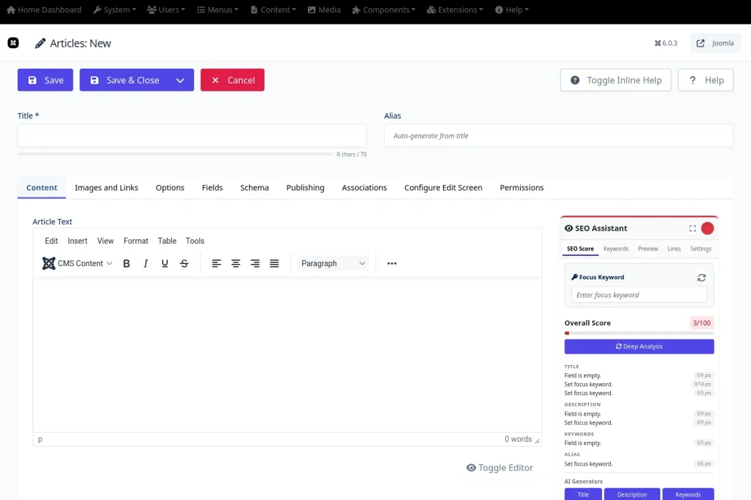Viewport: 751px width, 500px height.
Task: Expand SEO Assistant to fullscreen
Action: [692, 229]
